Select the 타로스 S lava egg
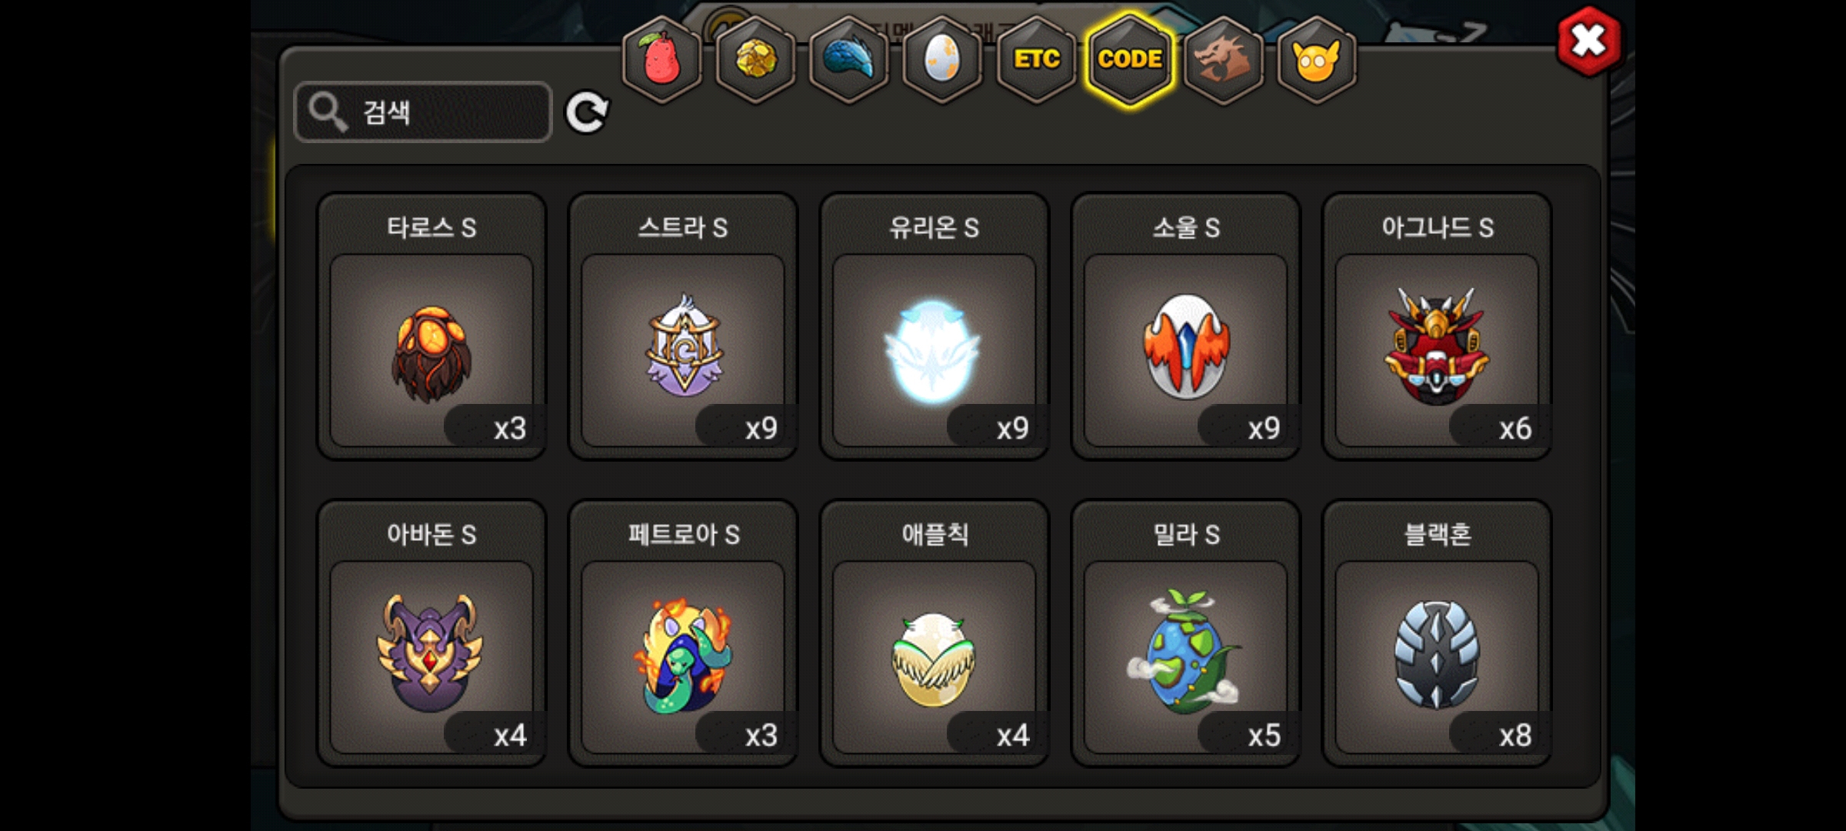 click(432, 326)
